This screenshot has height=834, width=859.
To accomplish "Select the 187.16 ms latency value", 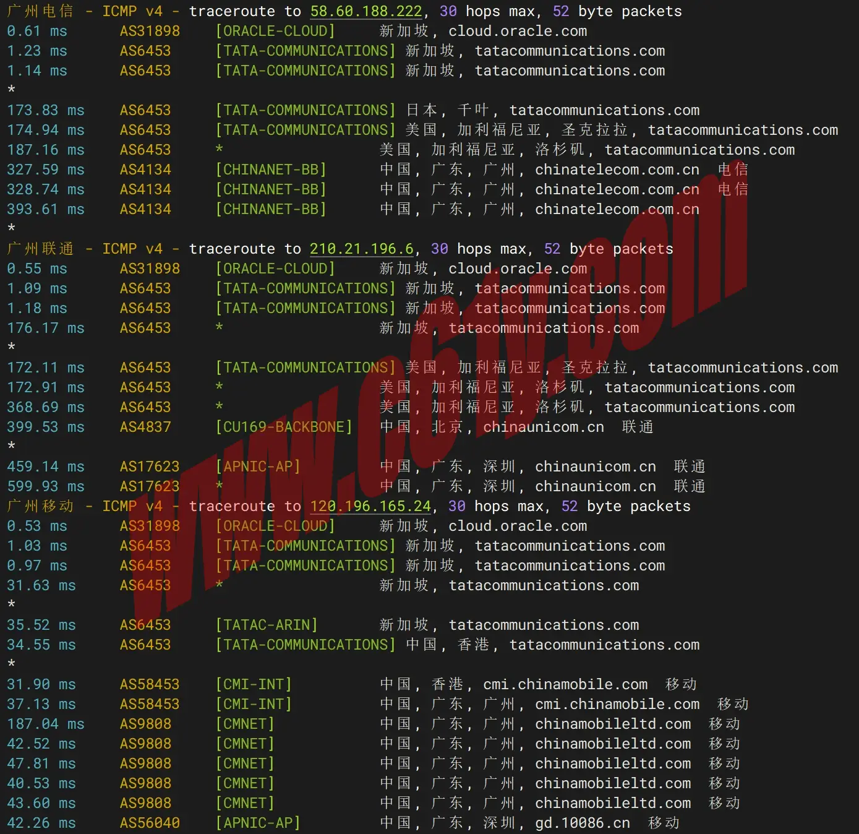I will 46,150.
